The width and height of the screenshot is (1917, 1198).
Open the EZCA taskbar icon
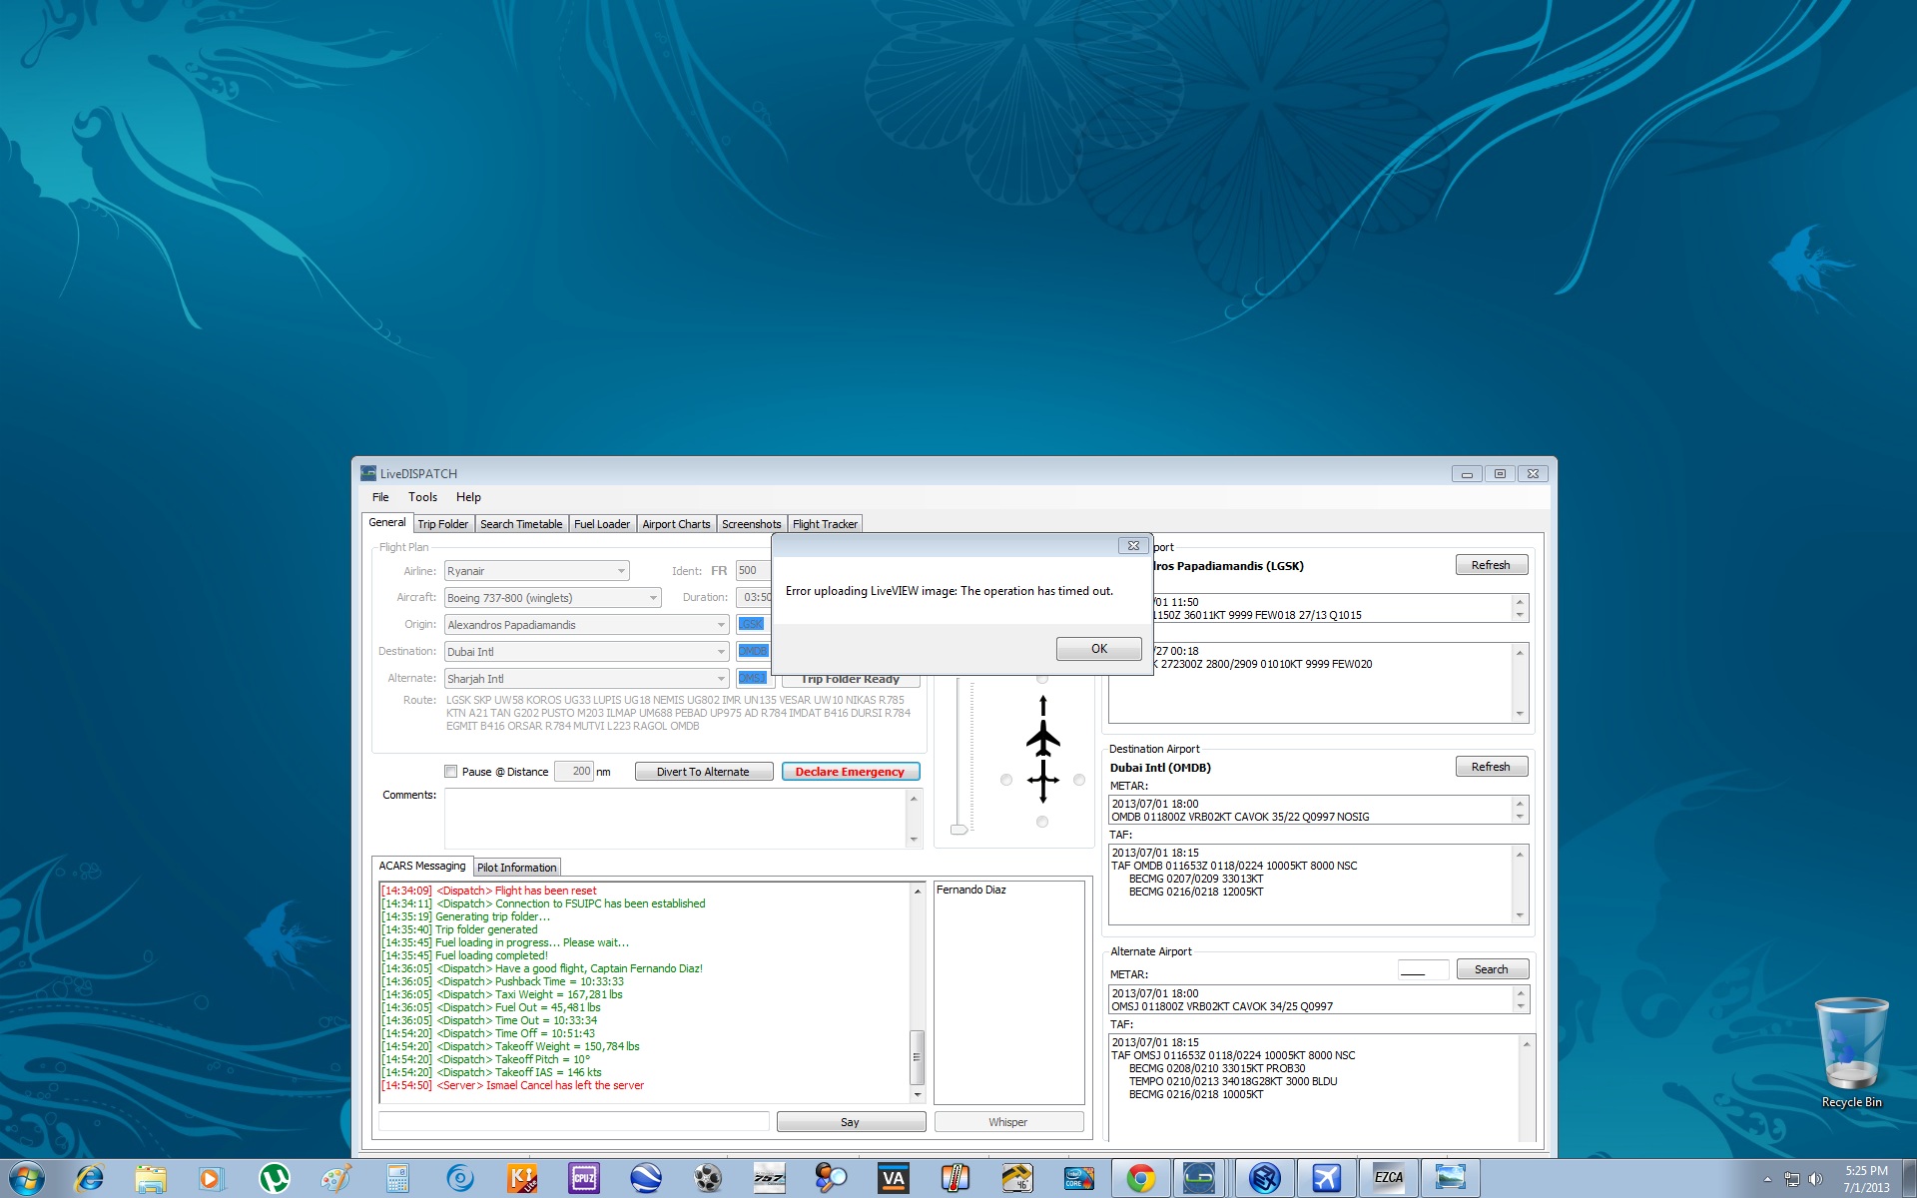[x=1388, y=1179]
